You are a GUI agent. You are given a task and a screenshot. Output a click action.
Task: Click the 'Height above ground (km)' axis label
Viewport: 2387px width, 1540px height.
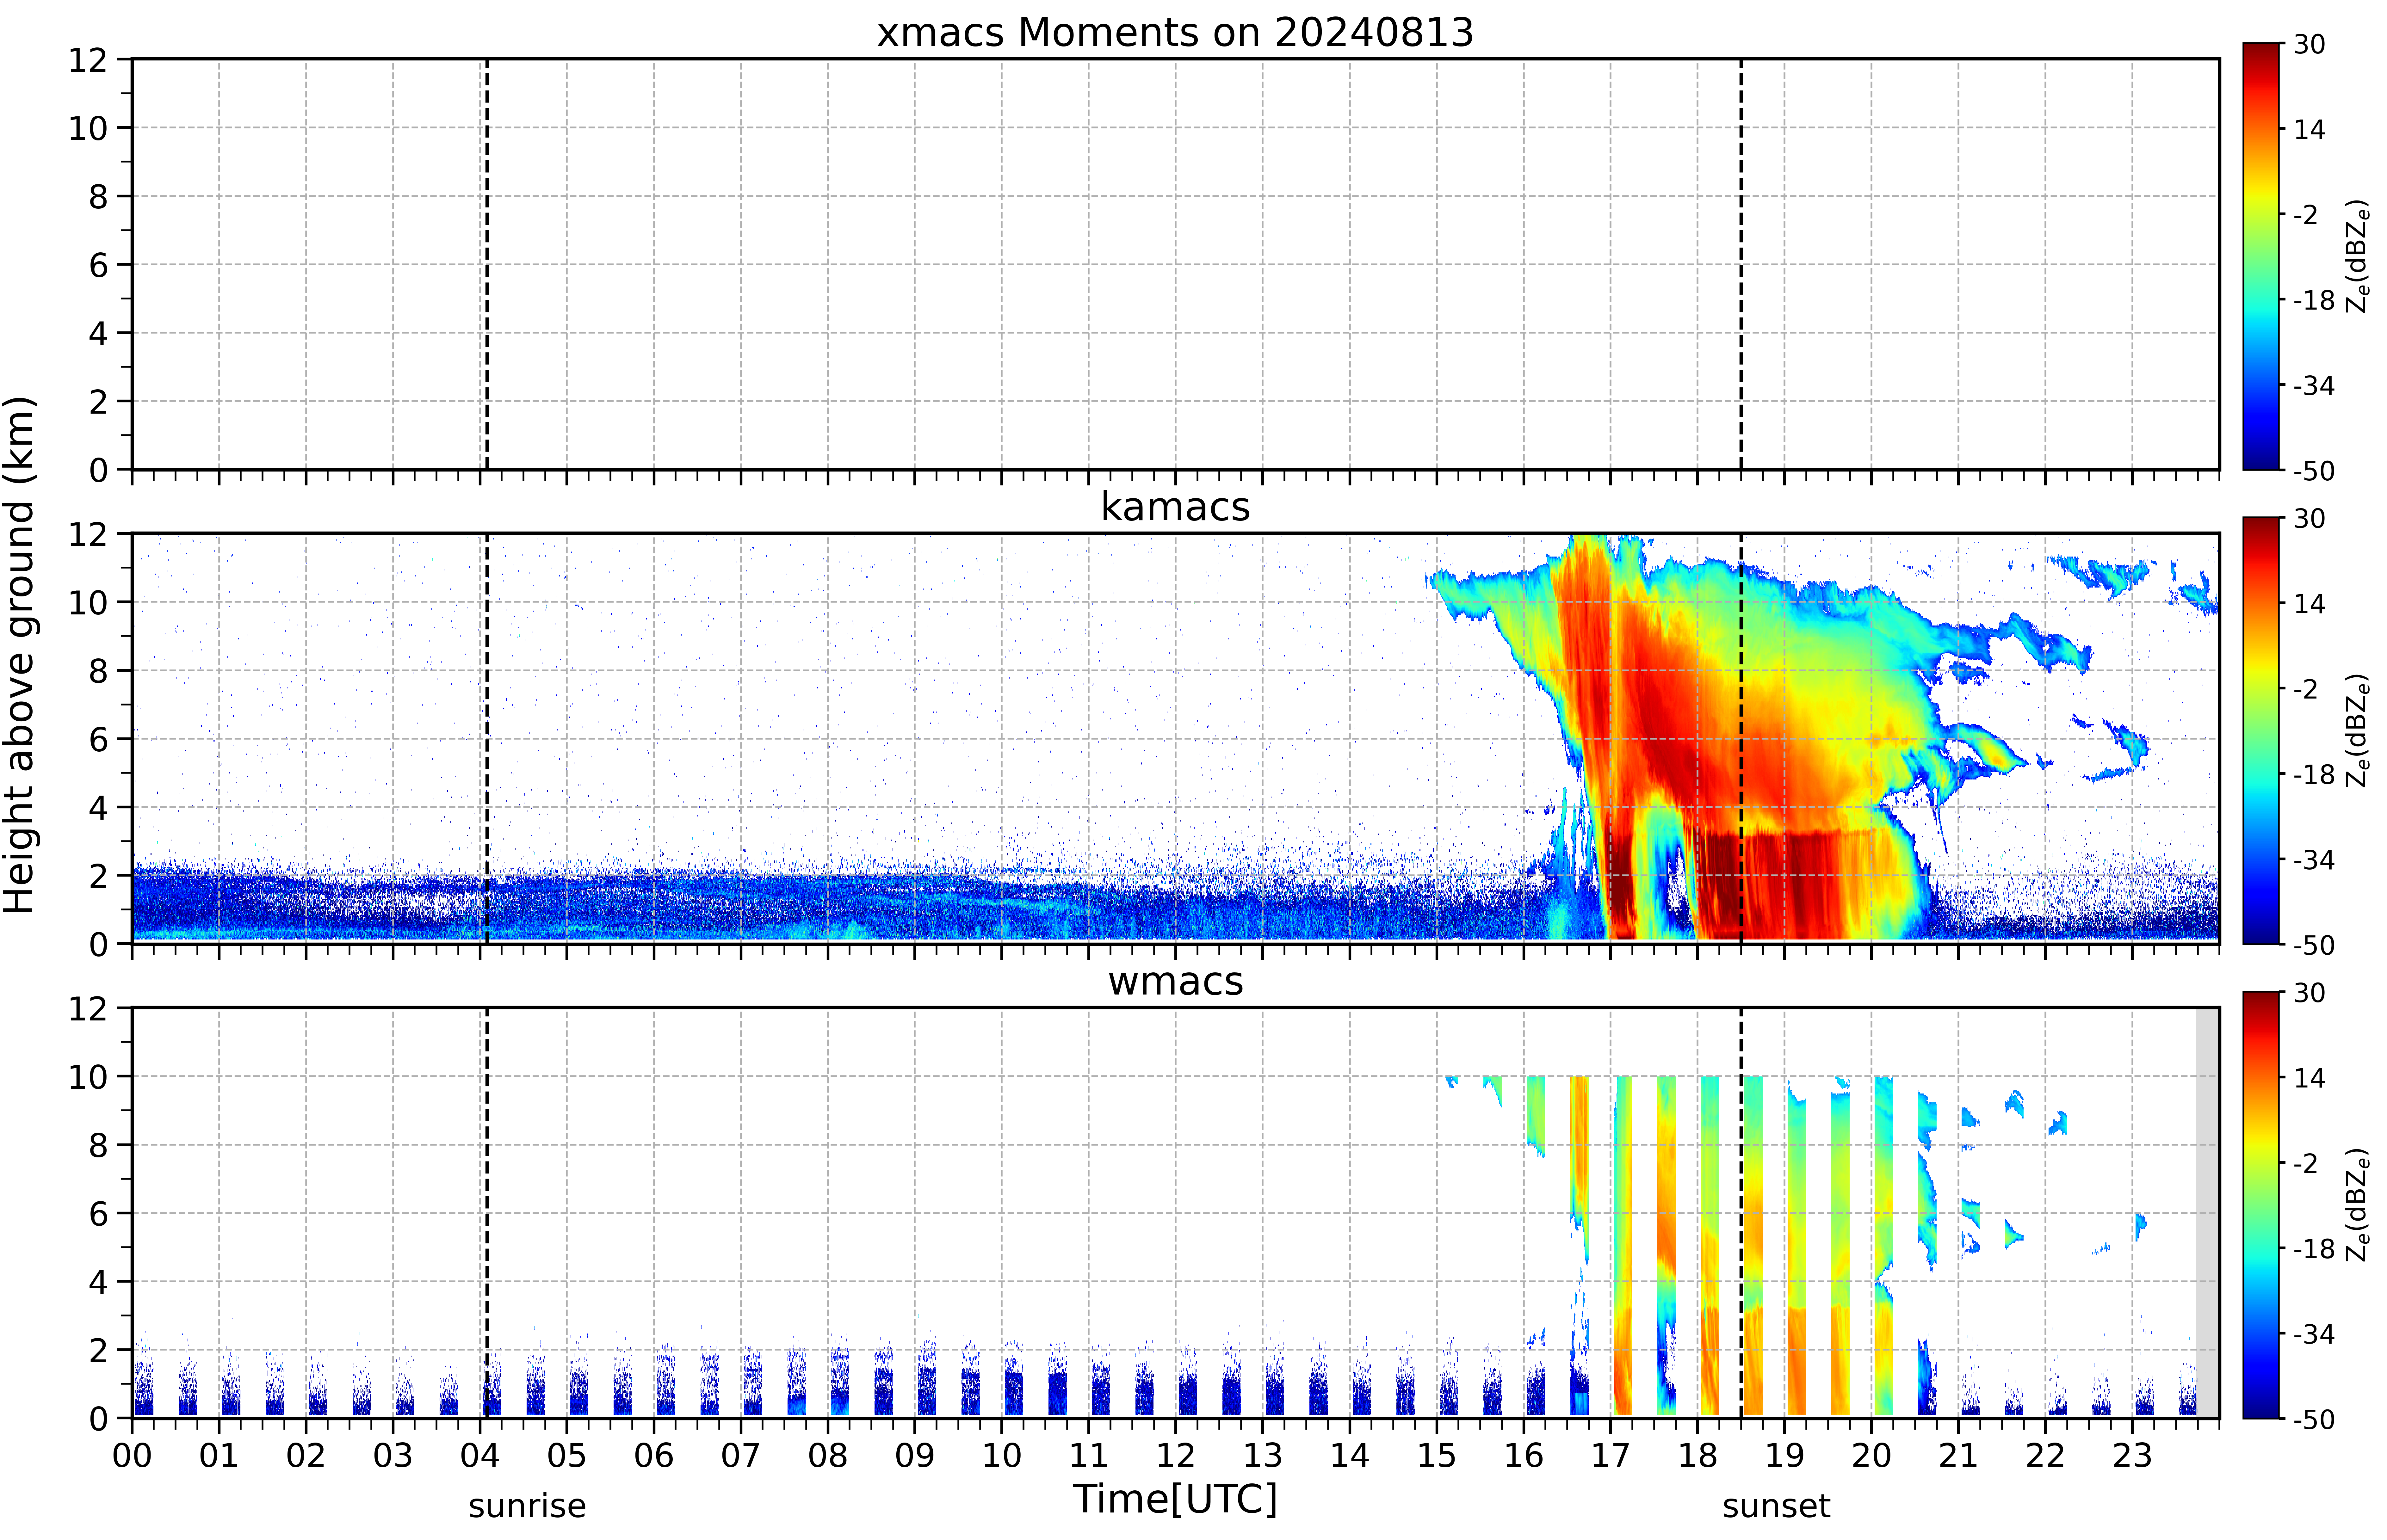point(20,655)
